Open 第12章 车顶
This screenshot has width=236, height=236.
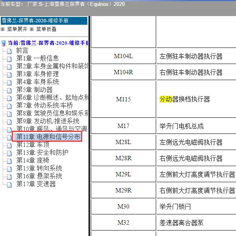(33, 145)
